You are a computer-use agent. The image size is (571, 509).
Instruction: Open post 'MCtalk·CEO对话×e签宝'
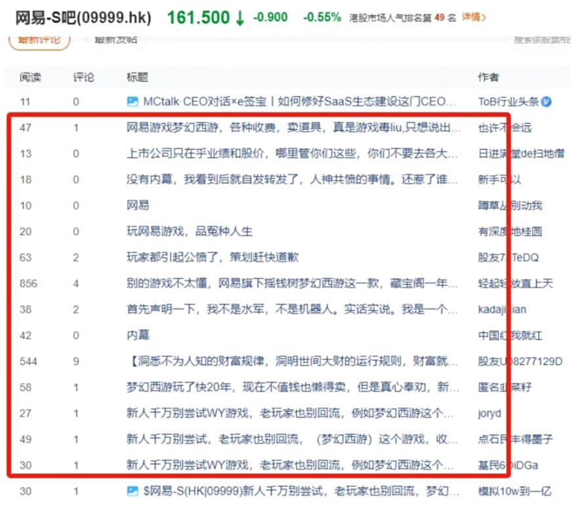pyautogui.click(x=299, y=102)
